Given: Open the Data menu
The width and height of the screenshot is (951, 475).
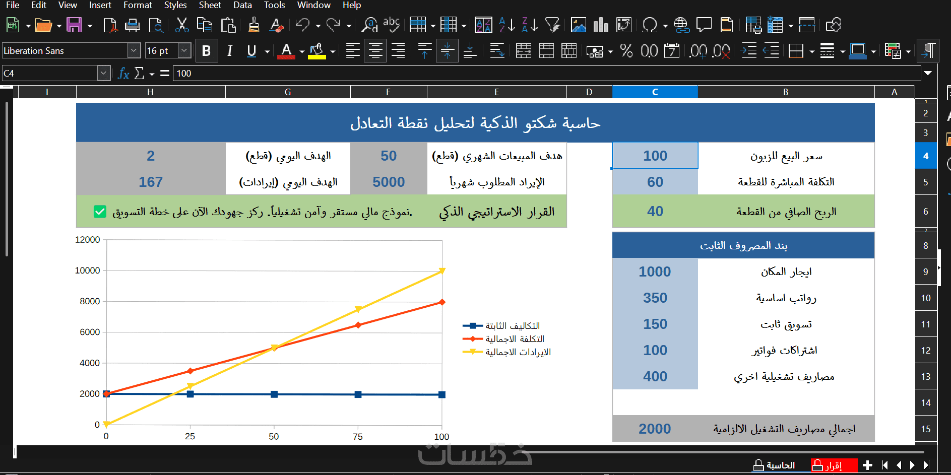Looking at the screenshot, I should point(242,5).
